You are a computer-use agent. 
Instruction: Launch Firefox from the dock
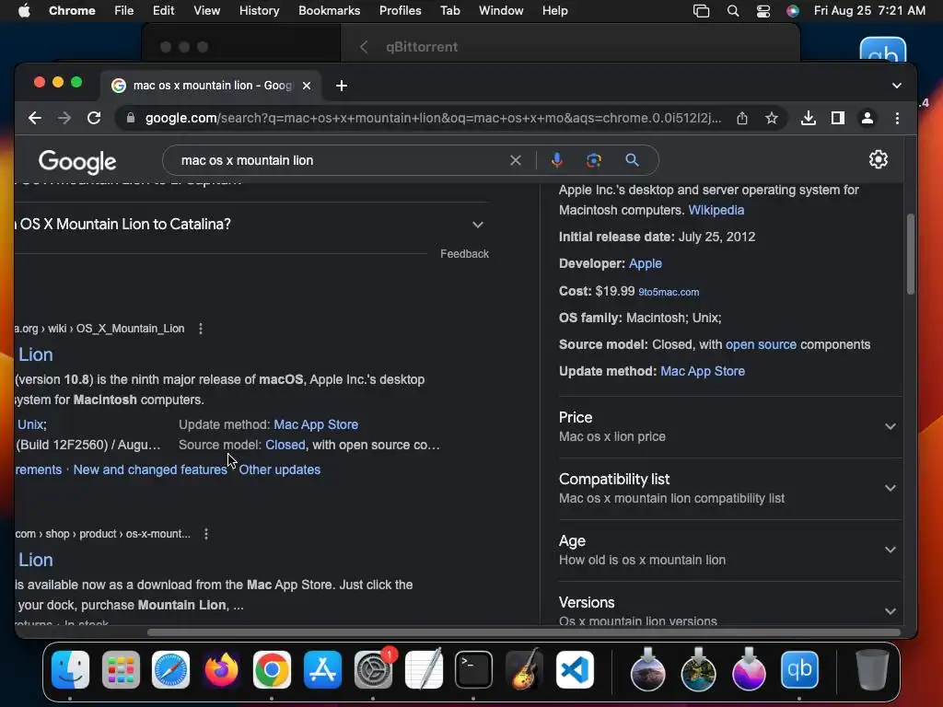(221, 670)
